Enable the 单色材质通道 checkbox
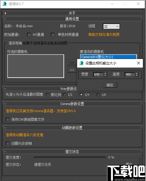146x181 pixels. (53, 34)
